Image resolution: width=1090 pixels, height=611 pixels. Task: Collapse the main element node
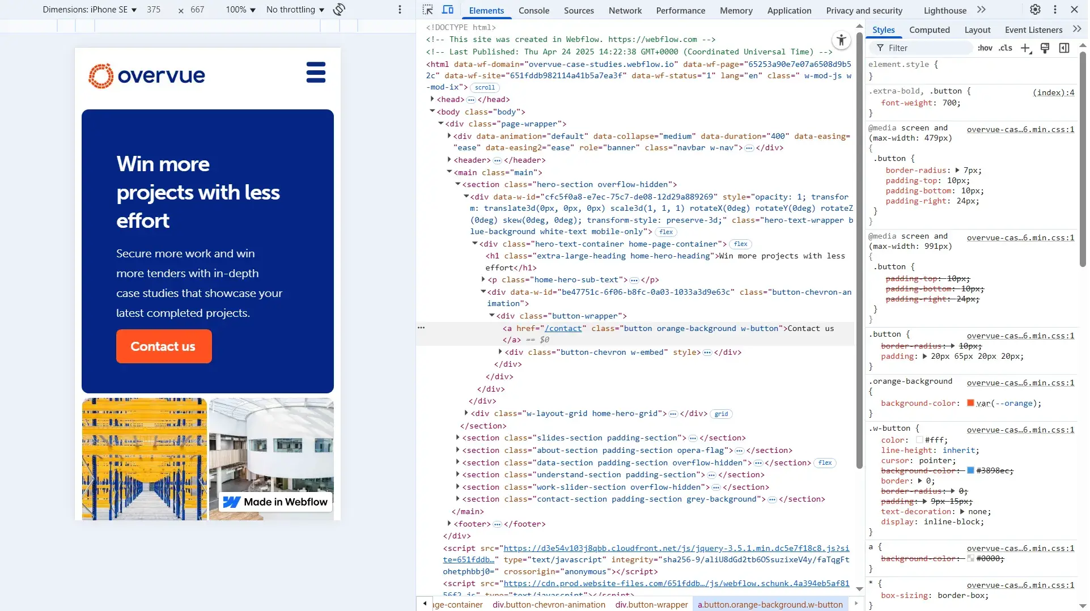(x=449, y=172)
